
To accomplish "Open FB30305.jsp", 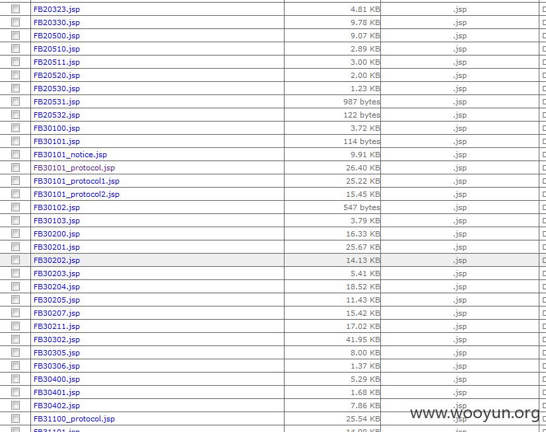I will pos(57,353).
